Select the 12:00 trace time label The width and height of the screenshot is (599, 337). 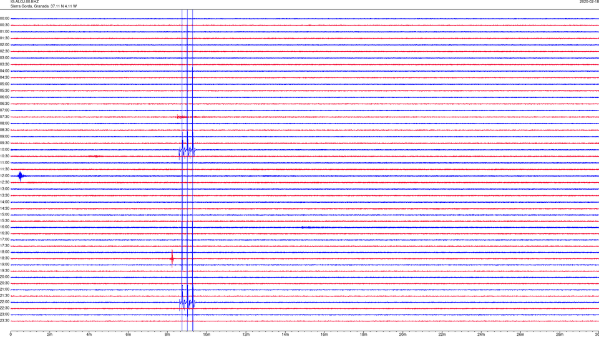[4, 176]
